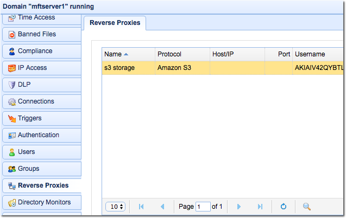Open Compliance sidebar module
346x218 pixels.
tap(42, 51)
